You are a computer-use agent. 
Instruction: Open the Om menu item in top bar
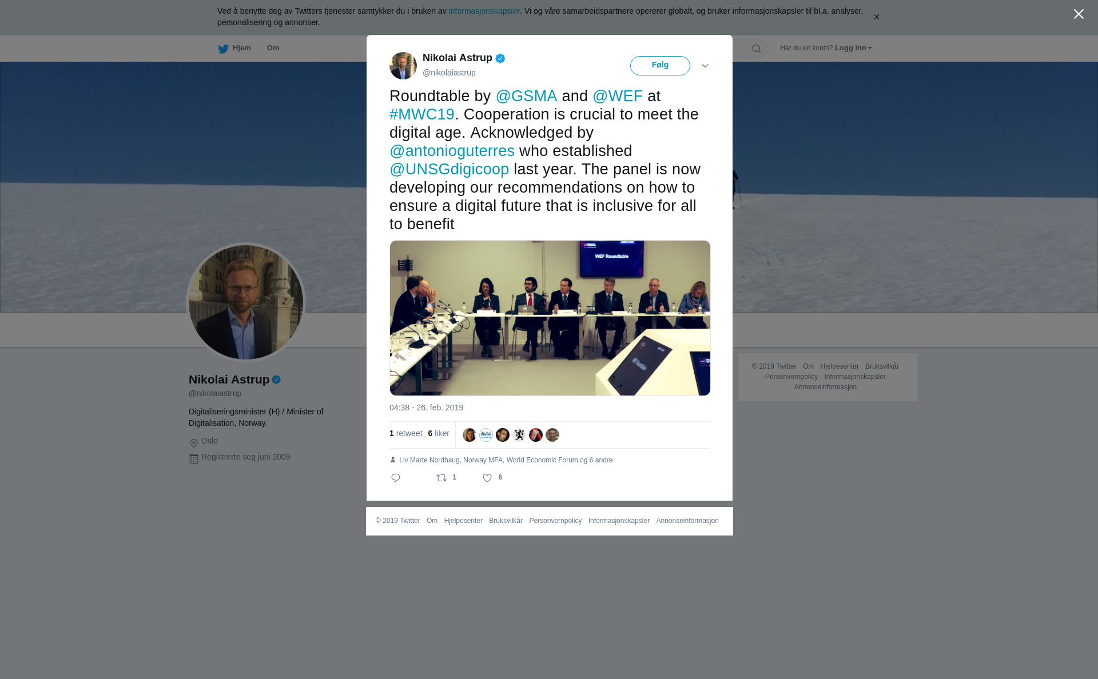coord(273,48)
